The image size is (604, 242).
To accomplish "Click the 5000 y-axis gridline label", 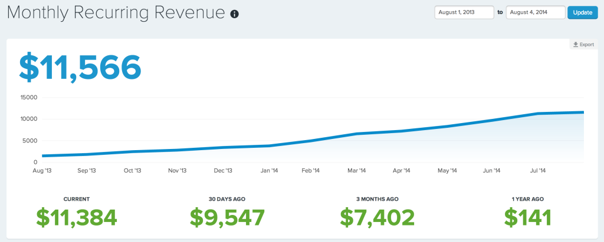I will pyautogui.click(x=29, y=141).
